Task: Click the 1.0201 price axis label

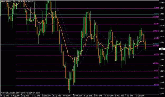Action: [162, 94]
